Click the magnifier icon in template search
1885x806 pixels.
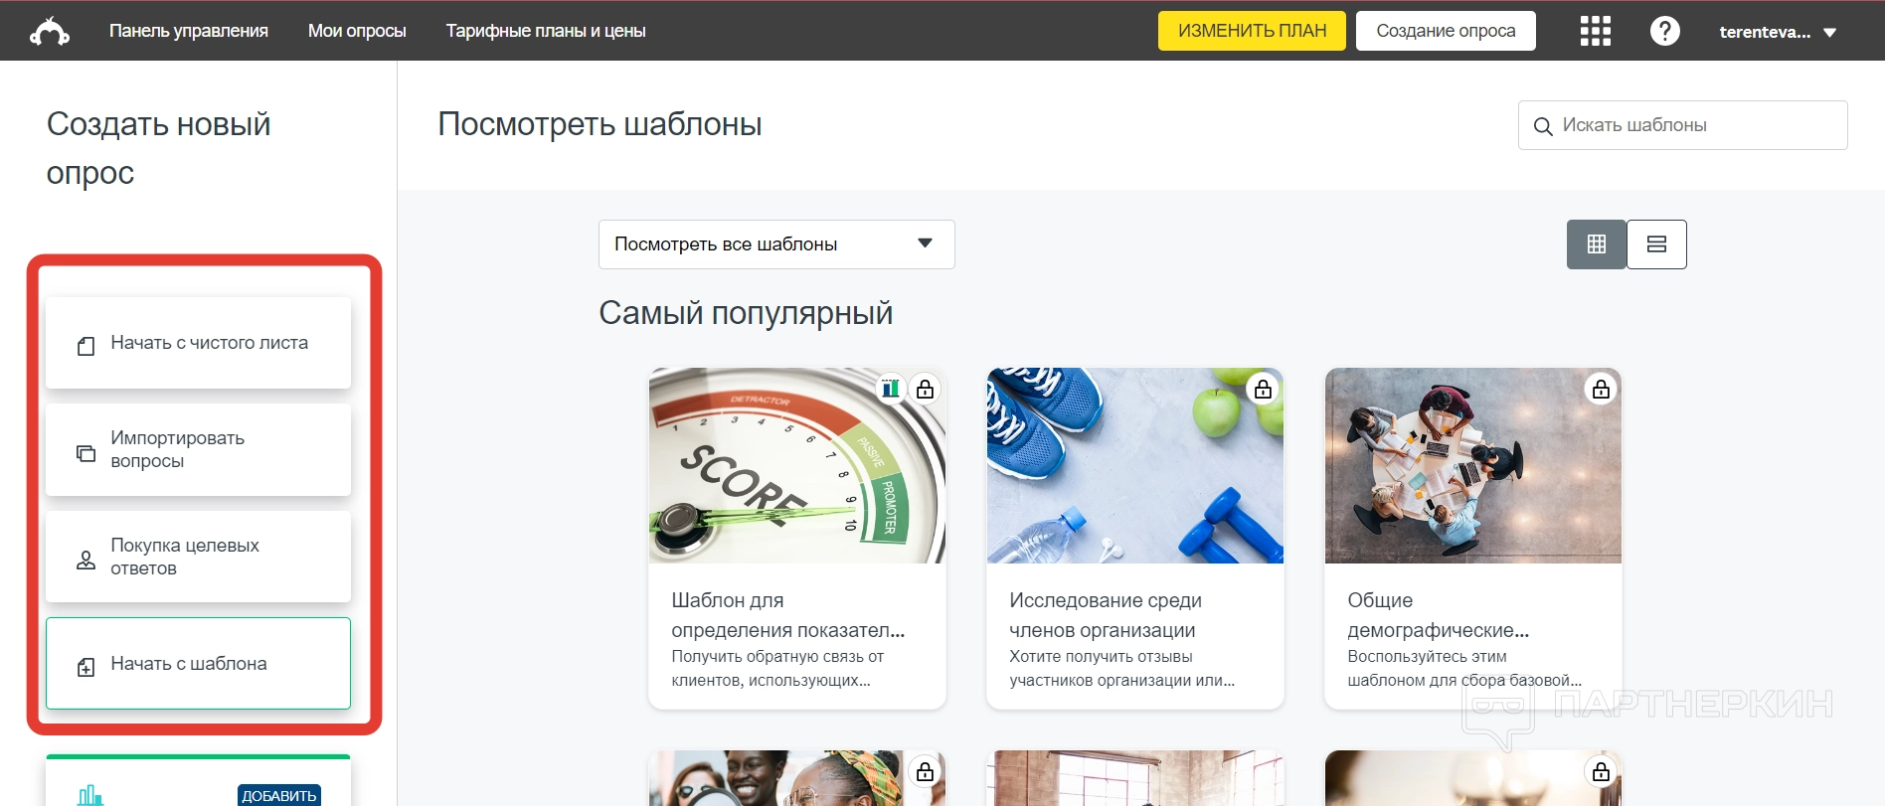coord(1543,126)
